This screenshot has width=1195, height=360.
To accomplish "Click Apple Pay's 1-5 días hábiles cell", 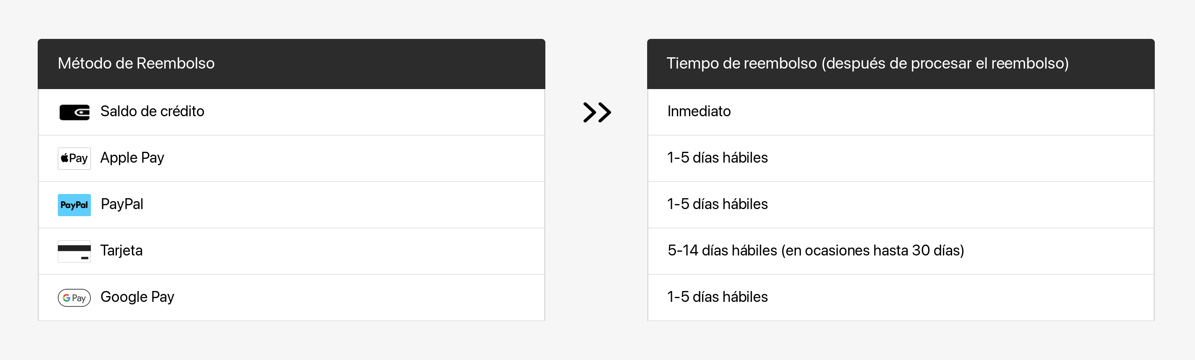I will [717, 158].
